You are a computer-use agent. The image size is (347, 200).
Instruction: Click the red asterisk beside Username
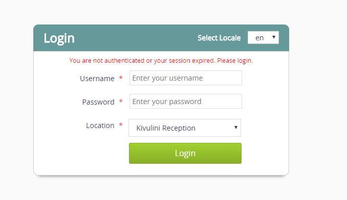pyautogui.click(x=121, y=78)
